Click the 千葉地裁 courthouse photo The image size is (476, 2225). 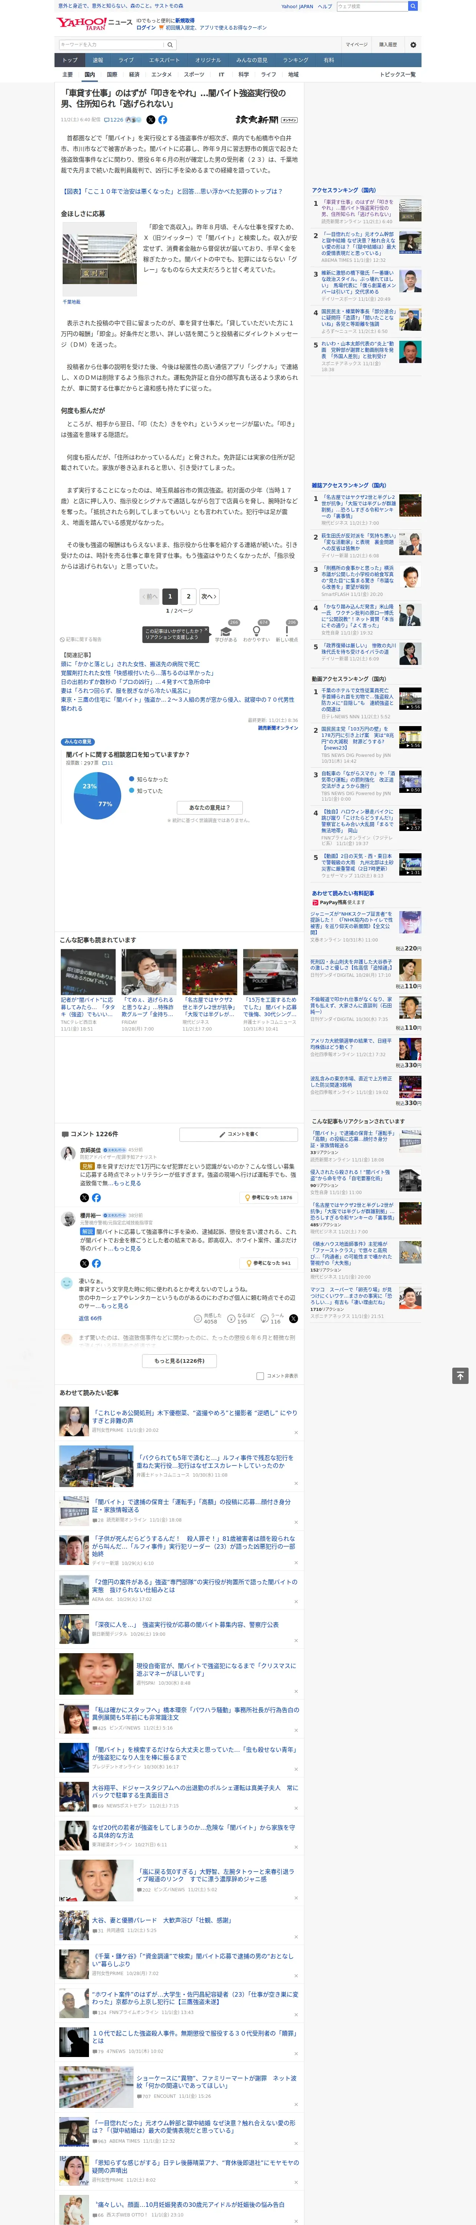click(x=99, y=259)
